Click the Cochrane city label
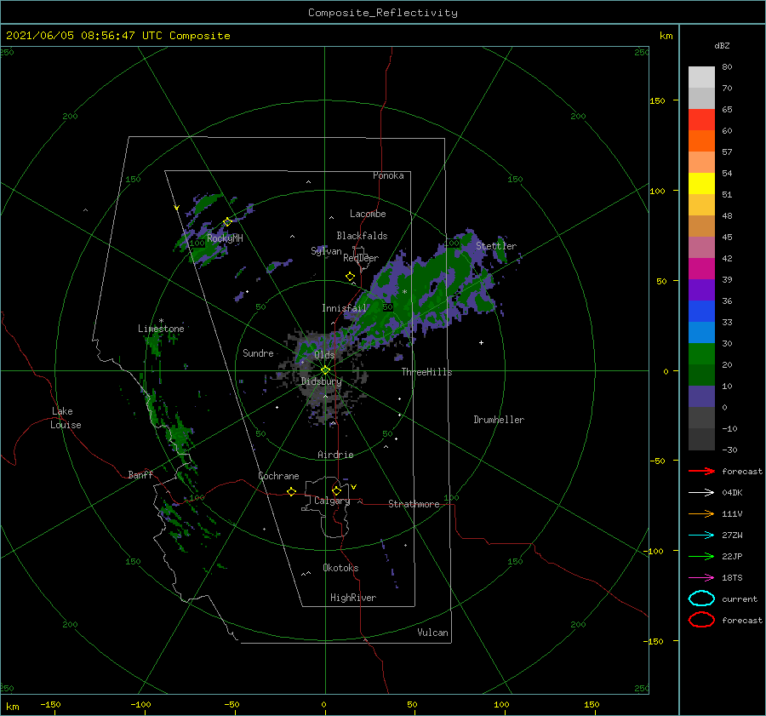 [x=278, y=476]
